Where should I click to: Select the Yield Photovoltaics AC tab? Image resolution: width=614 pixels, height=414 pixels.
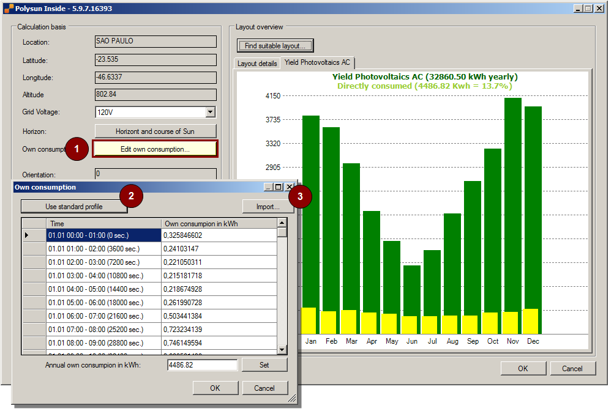coord(317,63)
